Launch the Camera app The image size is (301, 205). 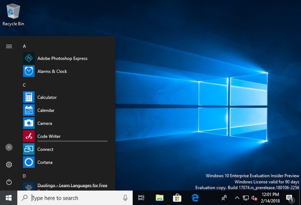pos(44,123)
